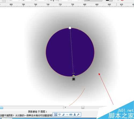
Task: Toggle the 中 Chinese/English input mode
Action: pos(59,114)
